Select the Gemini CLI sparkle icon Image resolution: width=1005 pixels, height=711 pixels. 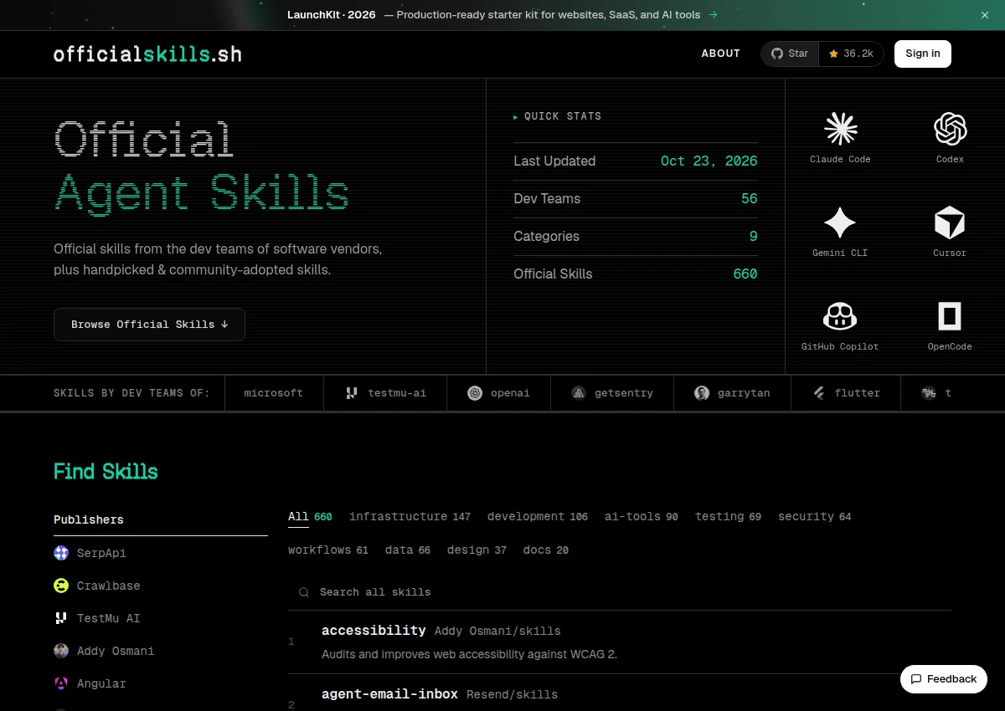[840, 223]
